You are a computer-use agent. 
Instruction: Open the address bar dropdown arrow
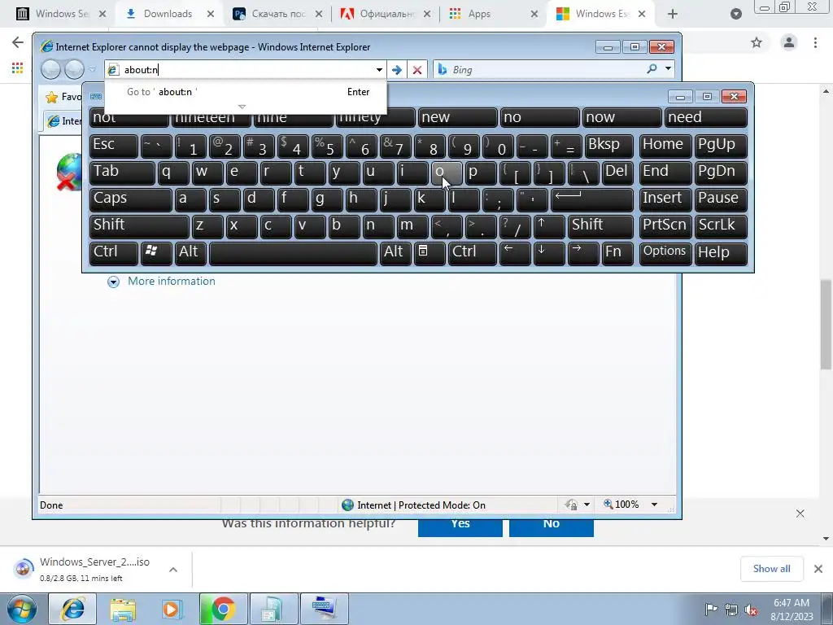[x=379, y=70]
